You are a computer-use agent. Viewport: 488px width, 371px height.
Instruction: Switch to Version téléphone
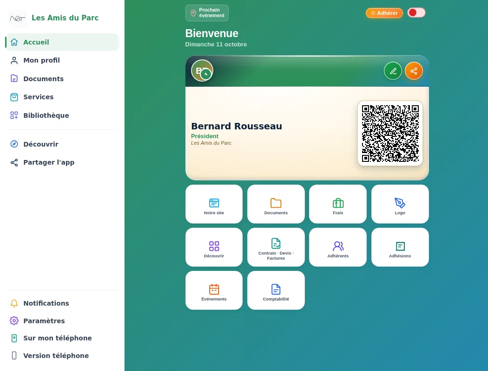click(62, 356)
